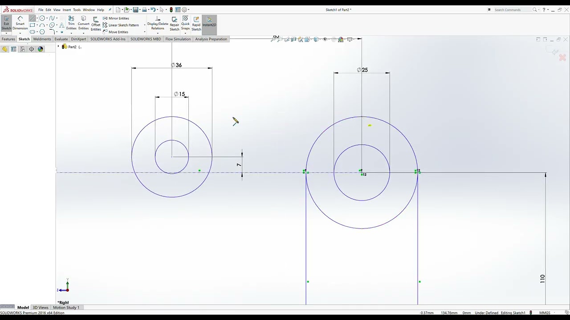Choose the Ellipse sketch tool
Screen dimensions: 570x320
(x=52, y=25)
